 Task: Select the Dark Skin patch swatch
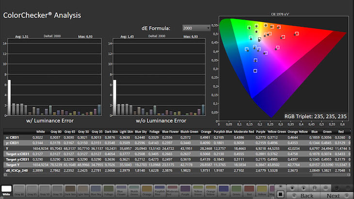click(x=70, y=190)
